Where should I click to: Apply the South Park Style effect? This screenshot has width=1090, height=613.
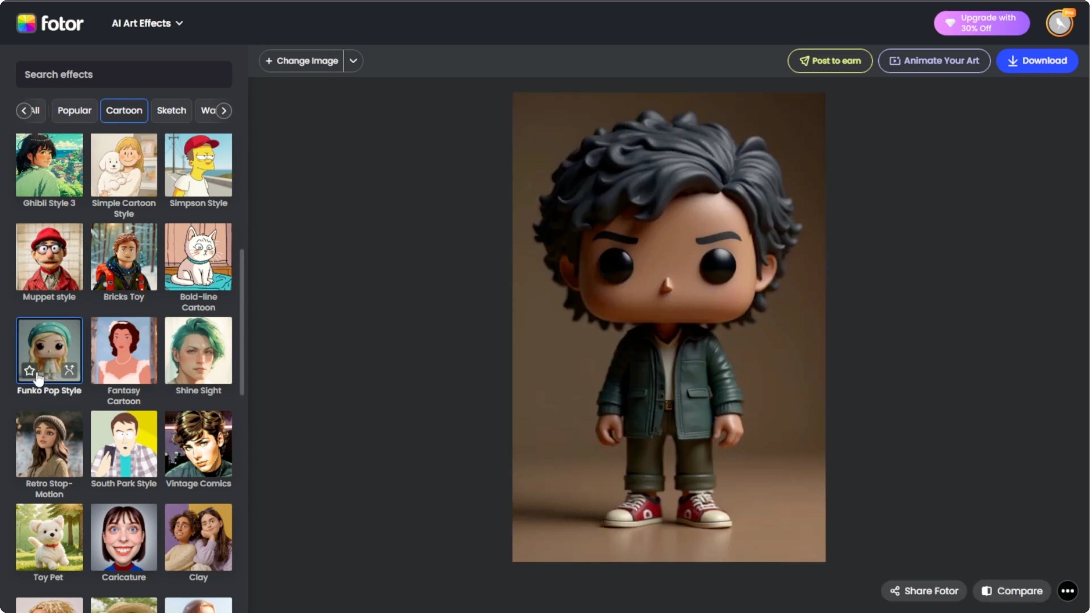coord(124,444)
